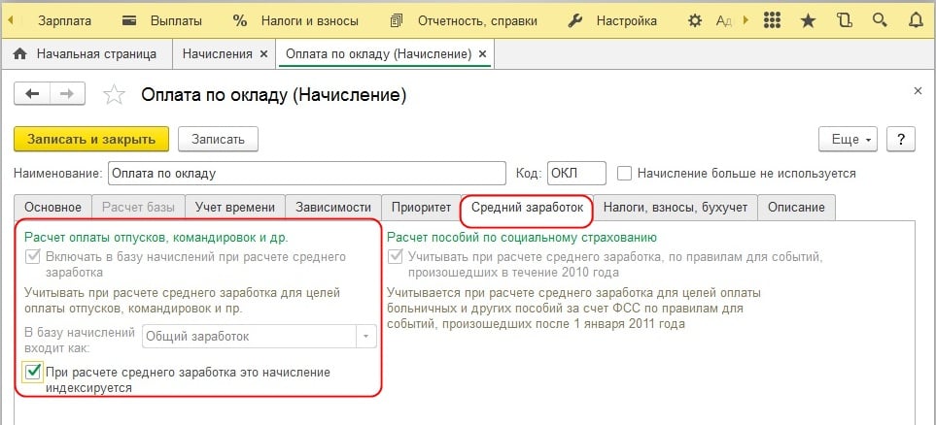Open the notifications bell icon

[914, 20]
